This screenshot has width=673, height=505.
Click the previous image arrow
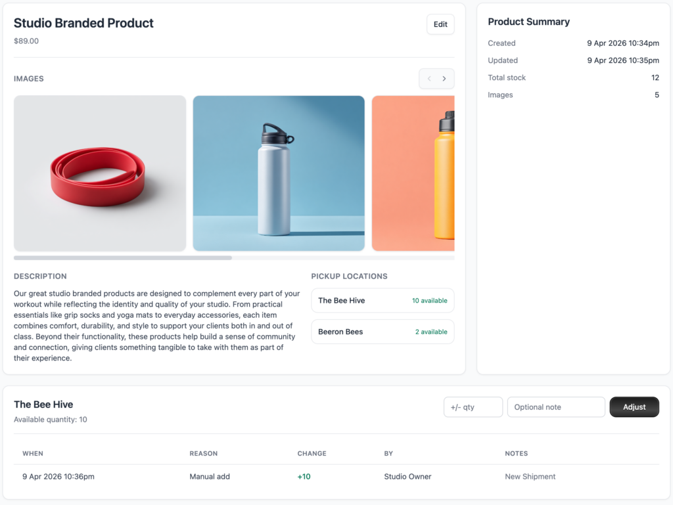429,79
